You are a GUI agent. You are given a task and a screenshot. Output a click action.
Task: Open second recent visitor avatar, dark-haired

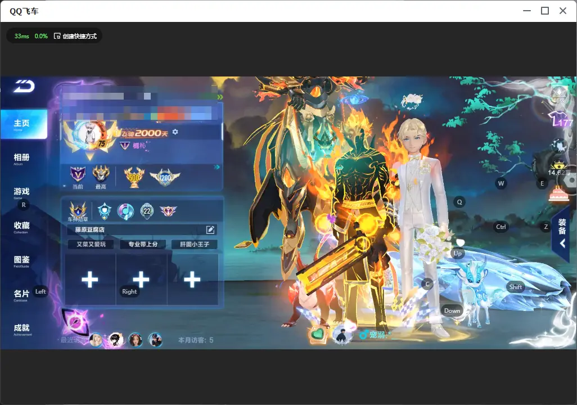point(115,339)
